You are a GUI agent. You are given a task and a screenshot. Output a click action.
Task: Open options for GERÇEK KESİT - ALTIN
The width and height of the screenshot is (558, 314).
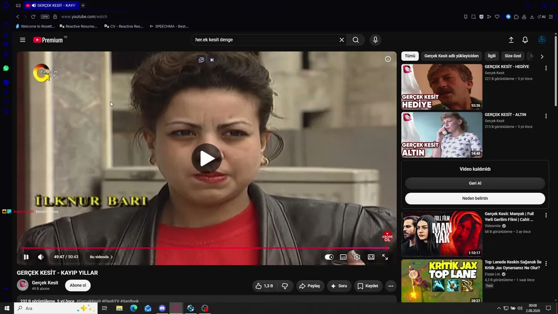pos(546,116)
